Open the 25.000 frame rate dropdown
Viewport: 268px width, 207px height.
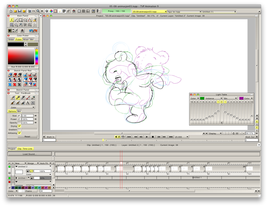(x=181, y=137)
